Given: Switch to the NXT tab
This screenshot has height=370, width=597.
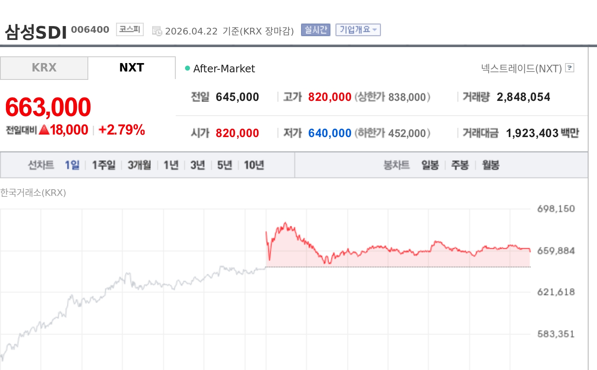Looking at the screenshot, I should 132,68.
